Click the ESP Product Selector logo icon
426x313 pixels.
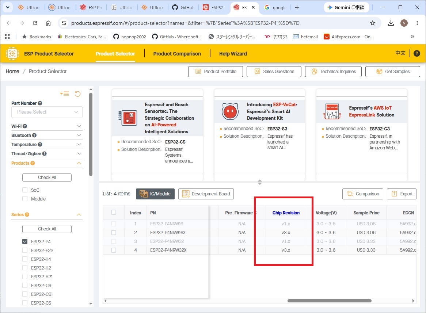[12, 54]
